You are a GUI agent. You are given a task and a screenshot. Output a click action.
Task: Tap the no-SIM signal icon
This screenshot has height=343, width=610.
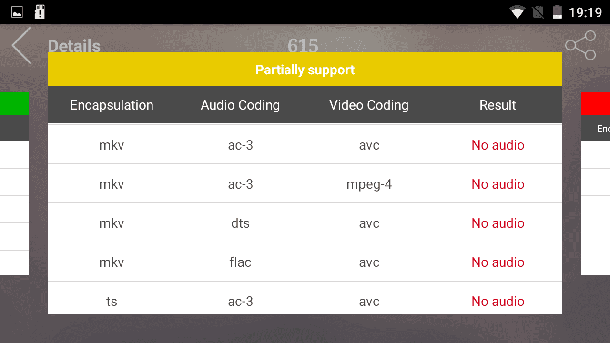pos(538,12)
